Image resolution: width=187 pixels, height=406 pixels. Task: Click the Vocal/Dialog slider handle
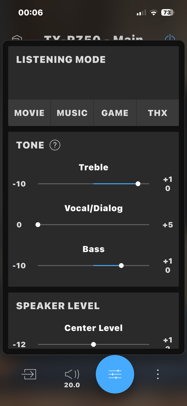(38, 225)
